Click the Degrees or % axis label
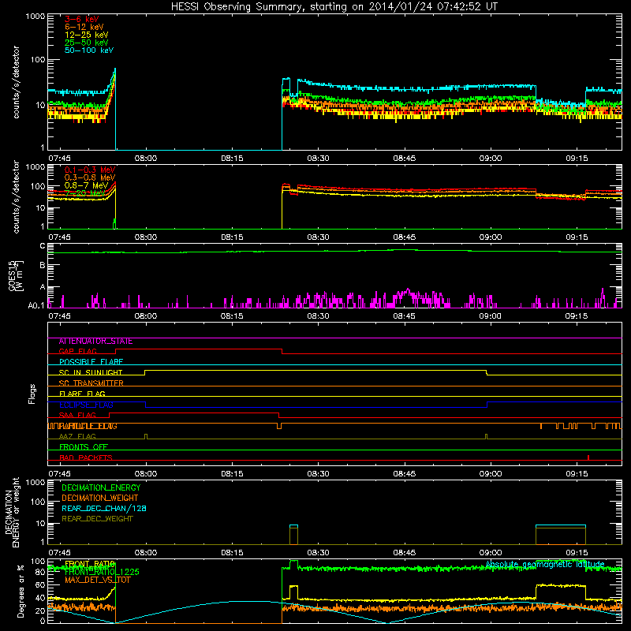Image resolution: width=631 pixels, height=631 pixels. coord(21,591)
